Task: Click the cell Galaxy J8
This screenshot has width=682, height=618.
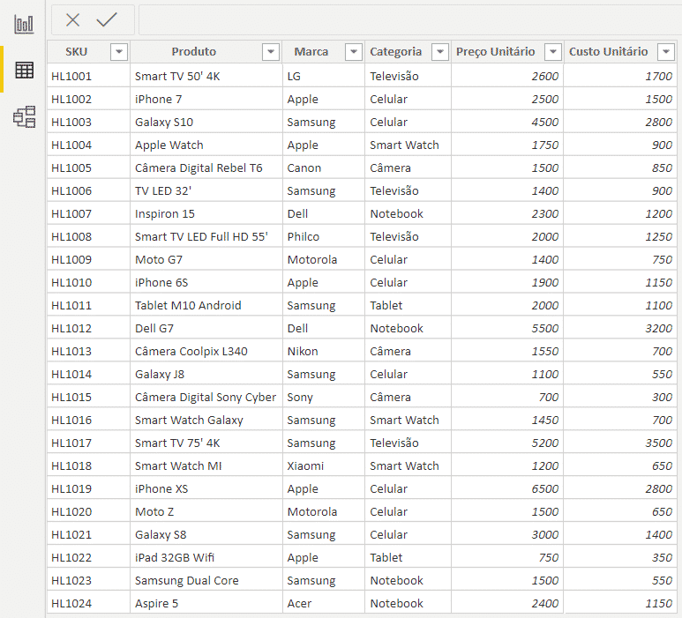Action: coord(206,374)
